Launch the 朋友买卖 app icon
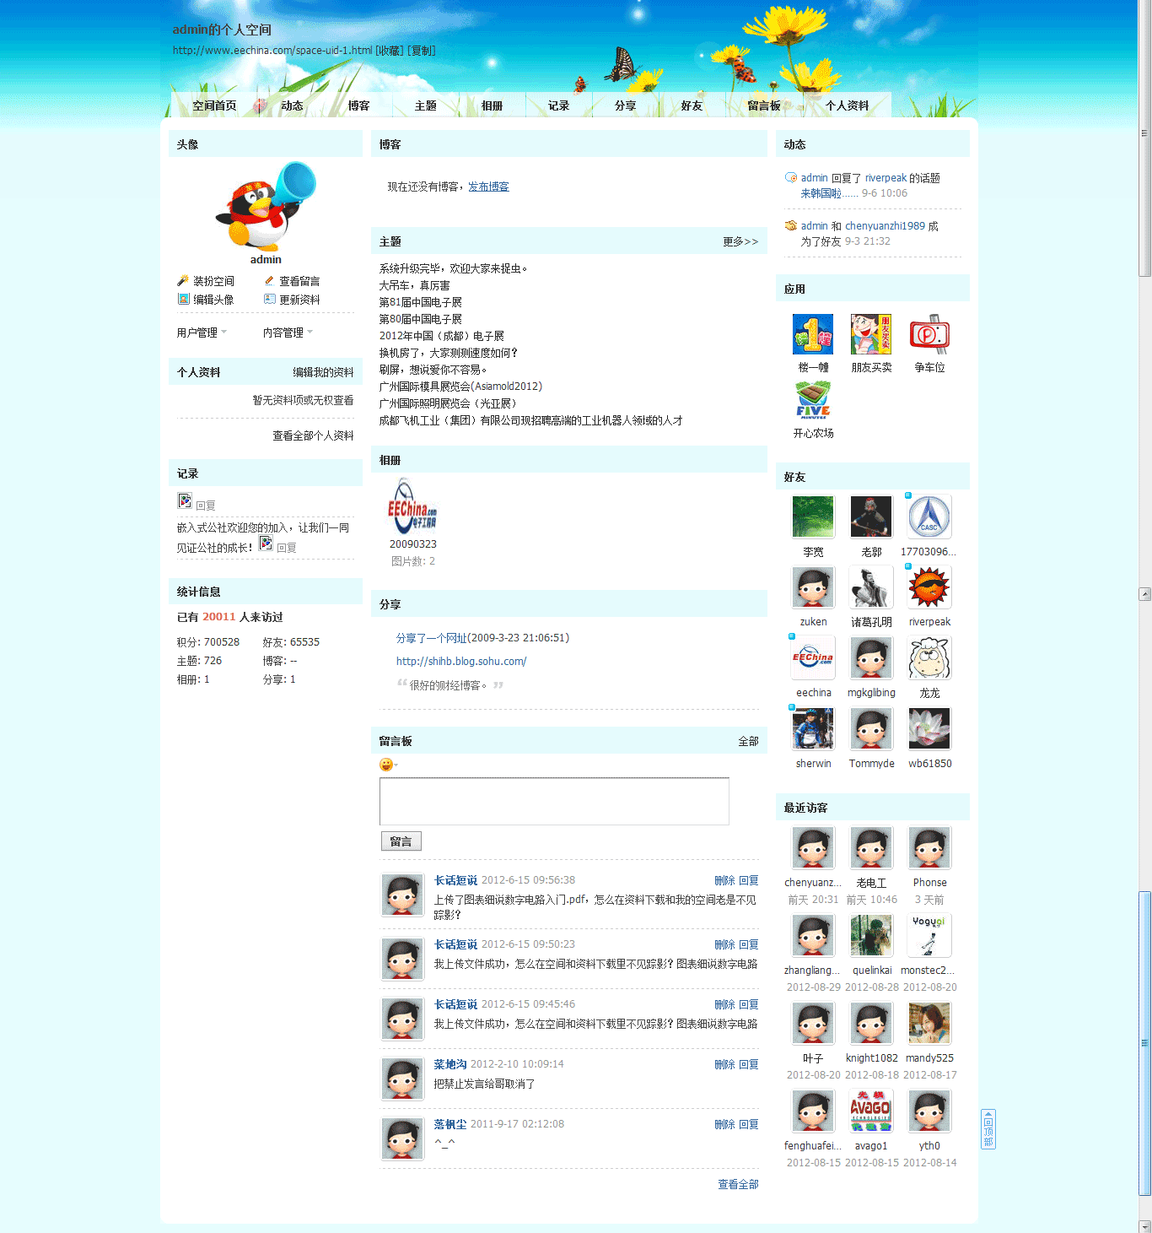 point(870,334)
